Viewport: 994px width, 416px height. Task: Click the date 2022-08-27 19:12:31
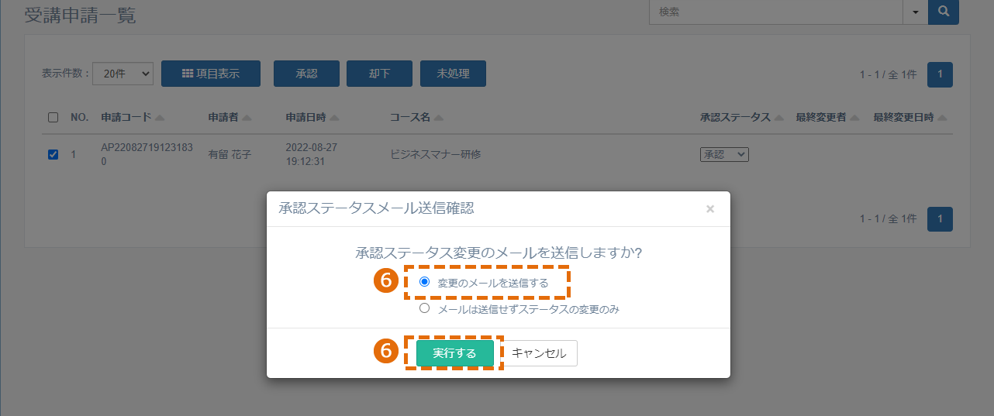[312, 155]
